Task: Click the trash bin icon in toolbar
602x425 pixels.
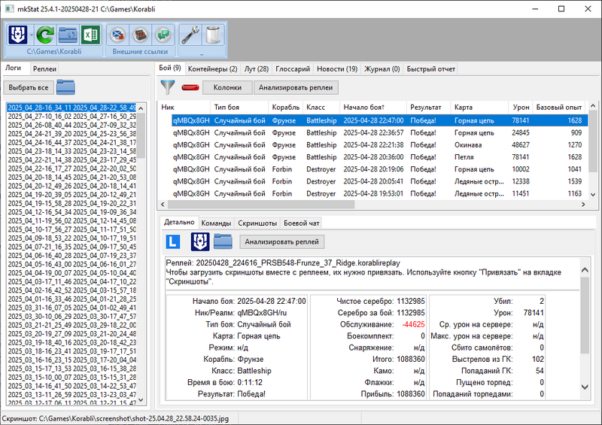Action: pos(213,35)
